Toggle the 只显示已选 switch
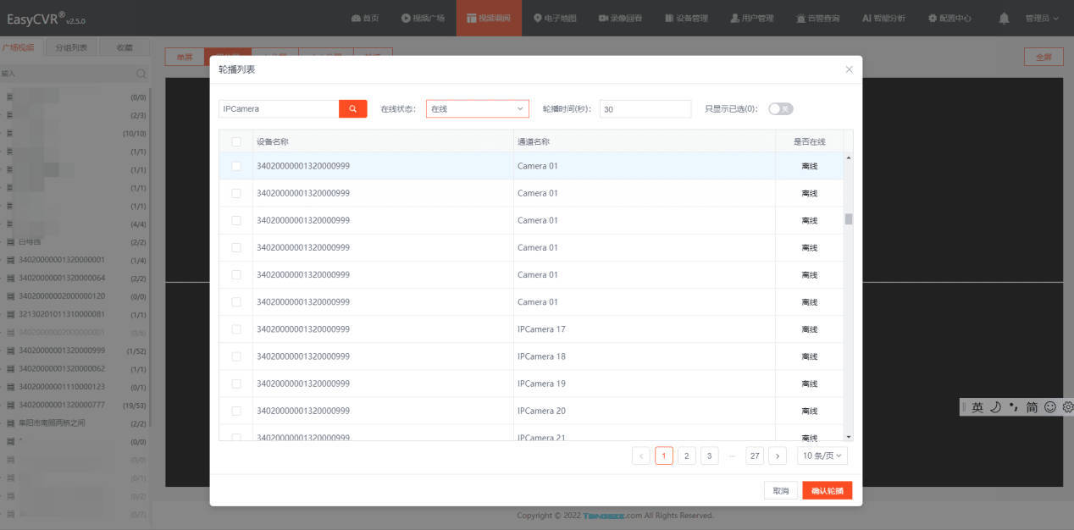 [x=780, y=108]
